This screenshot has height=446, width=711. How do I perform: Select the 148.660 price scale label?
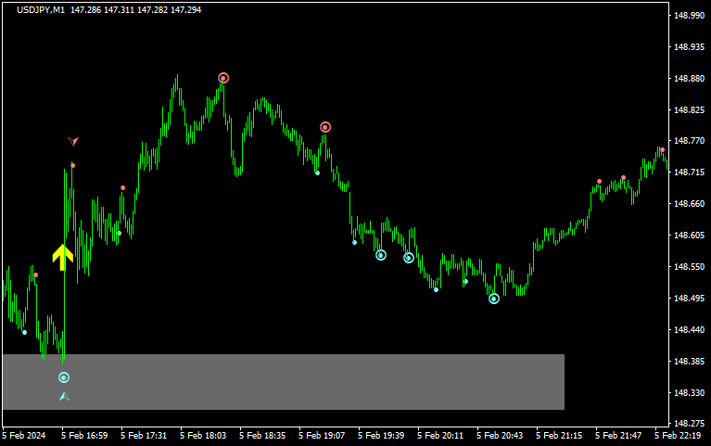(688, 204)
